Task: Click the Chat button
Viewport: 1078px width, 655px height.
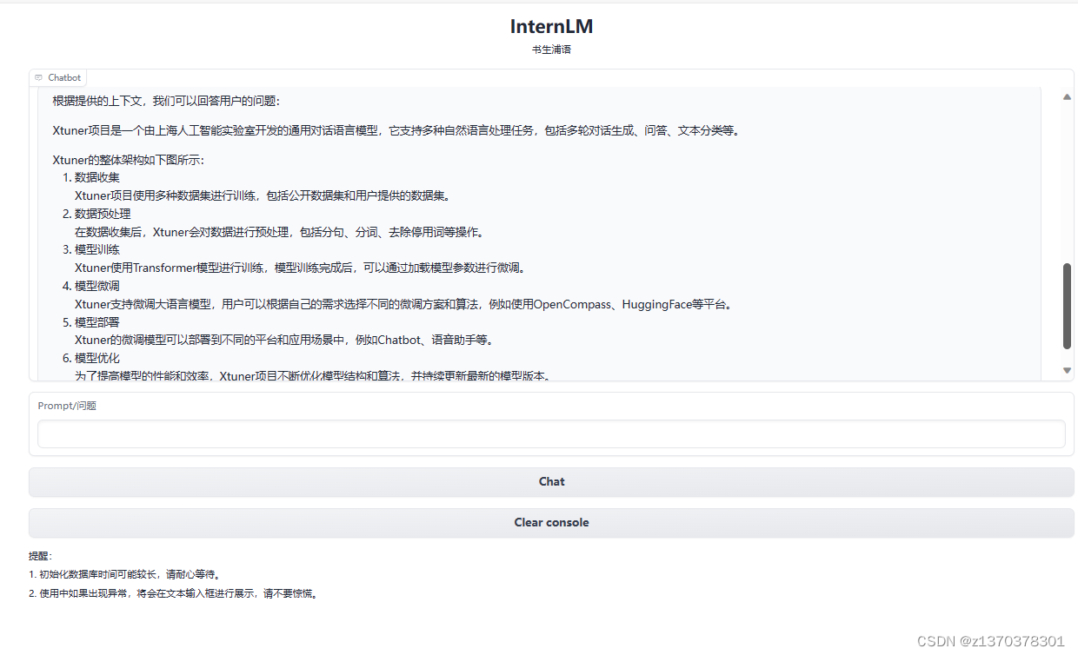Action: [551, 482]
